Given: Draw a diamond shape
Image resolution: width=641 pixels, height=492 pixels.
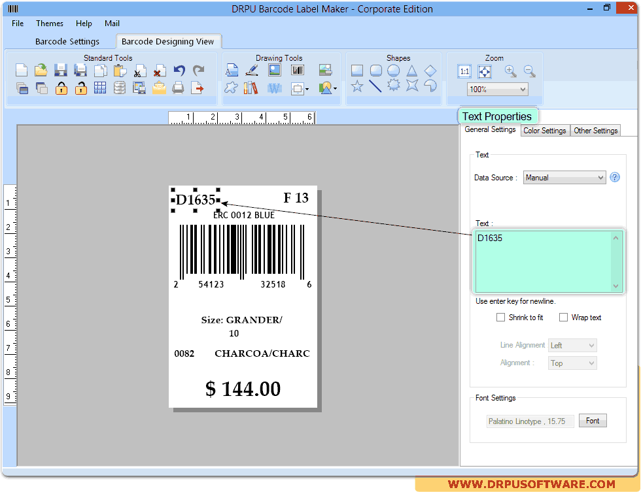Looking at the screenshot, I should click(430, 71).
